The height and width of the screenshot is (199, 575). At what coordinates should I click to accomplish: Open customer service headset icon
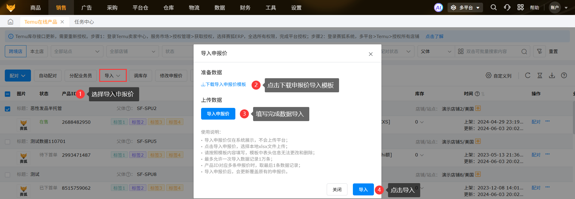(507, 7)
